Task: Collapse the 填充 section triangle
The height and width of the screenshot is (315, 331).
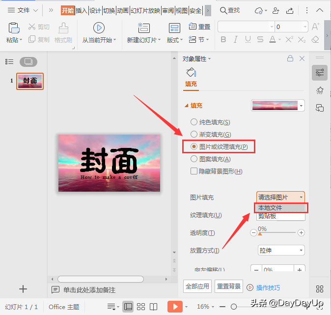Action: point(186,106)
